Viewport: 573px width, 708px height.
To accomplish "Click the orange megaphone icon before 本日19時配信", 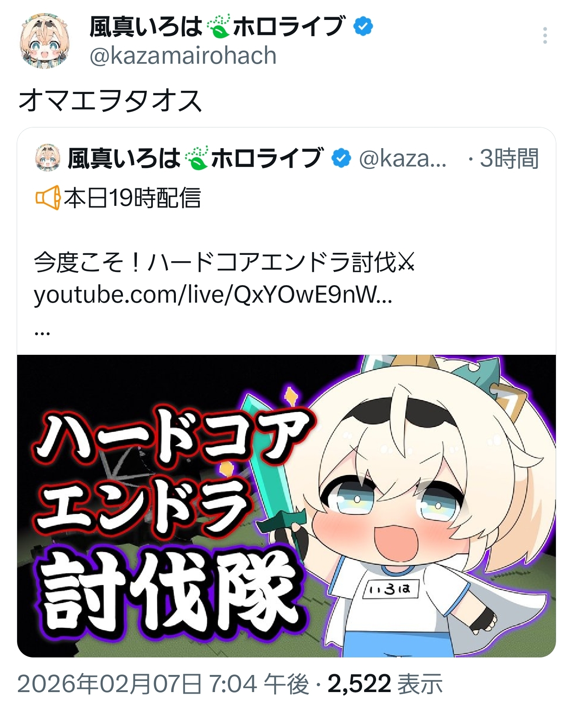I will (48, 198).
